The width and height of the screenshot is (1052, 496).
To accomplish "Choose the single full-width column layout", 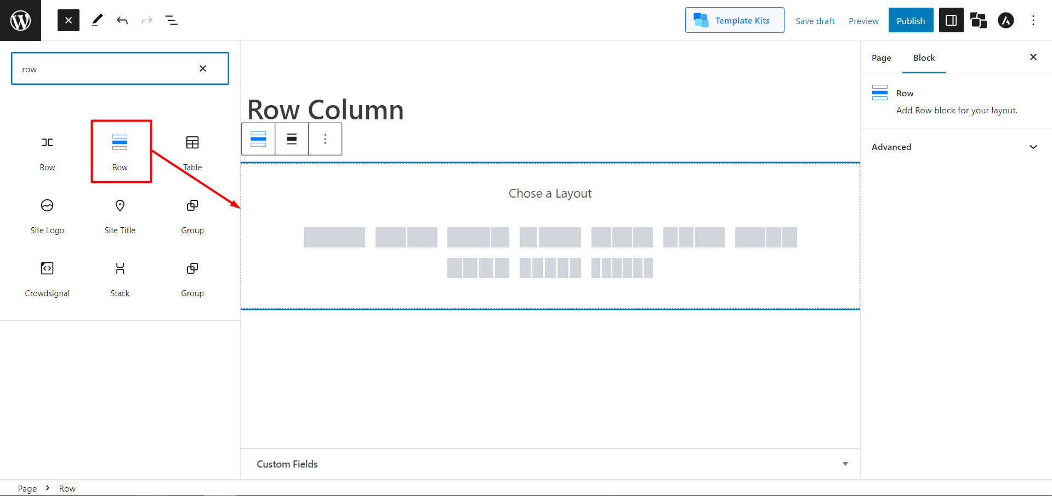I will pos(334,237).
